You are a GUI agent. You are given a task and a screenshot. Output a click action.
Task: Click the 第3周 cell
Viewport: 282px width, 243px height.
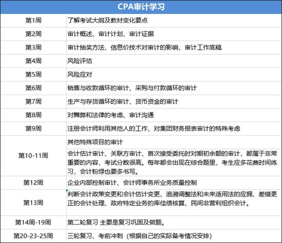(33, 48)
